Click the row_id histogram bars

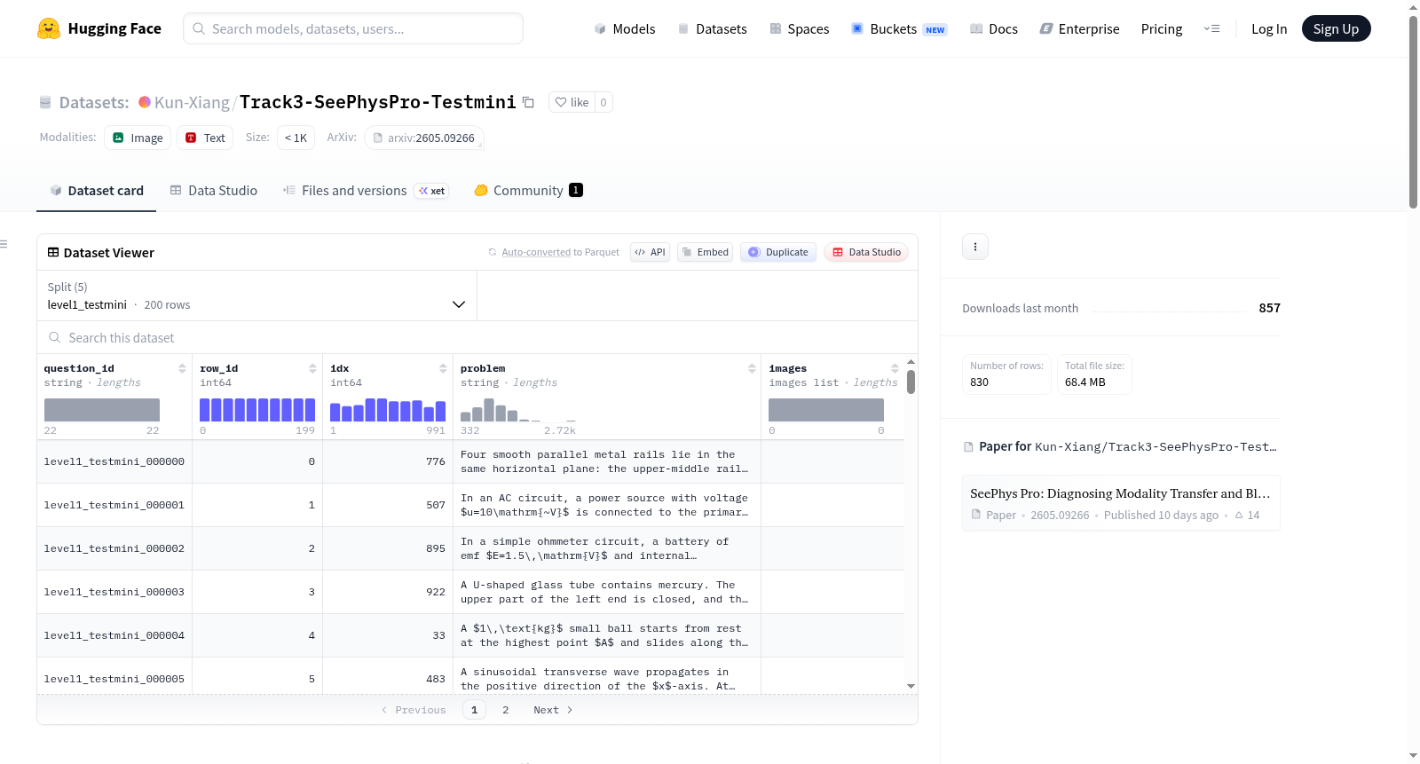[x=257, y=410]
